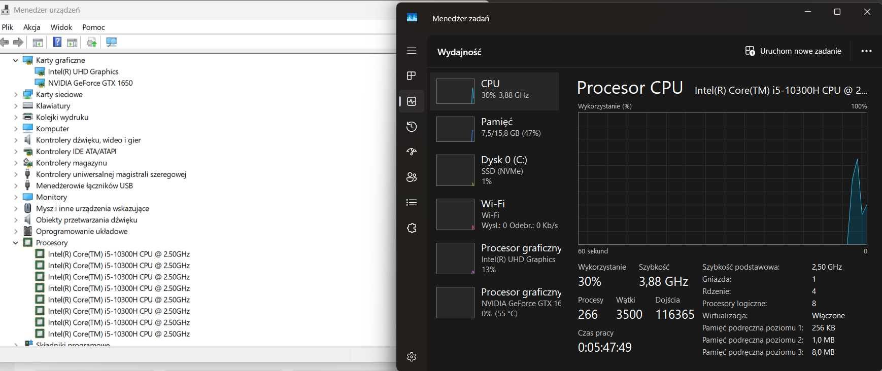Collapse the Karty graficzne node
Screen dimensions: 882x371
click(15, 60)
